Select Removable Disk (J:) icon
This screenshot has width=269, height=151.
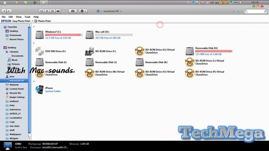(90, 62)
